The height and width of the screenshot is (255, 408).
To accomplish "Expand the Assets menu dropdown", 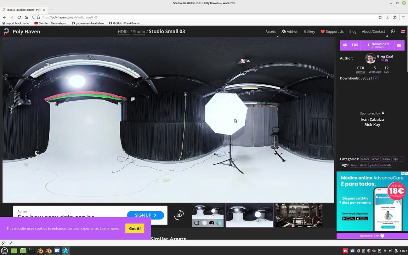I will pos(270,32).
